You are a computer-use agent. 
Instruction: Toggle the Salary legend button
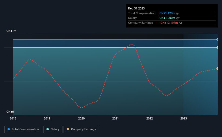click(x=53, y=129)
